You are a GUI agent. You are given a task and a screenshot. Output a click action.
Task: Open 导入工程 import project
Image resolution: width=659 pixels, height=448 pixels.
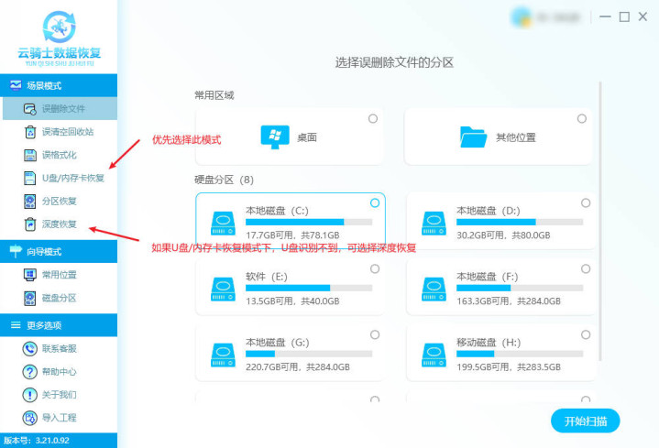(59, 418)
